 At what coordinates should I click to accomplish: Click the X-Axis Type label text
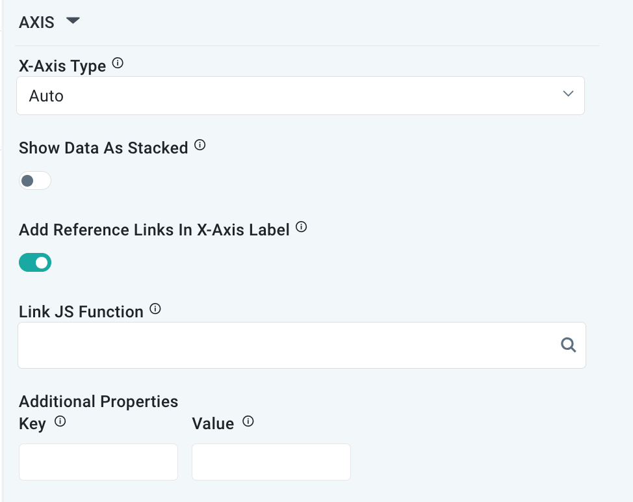click(62, 66)
